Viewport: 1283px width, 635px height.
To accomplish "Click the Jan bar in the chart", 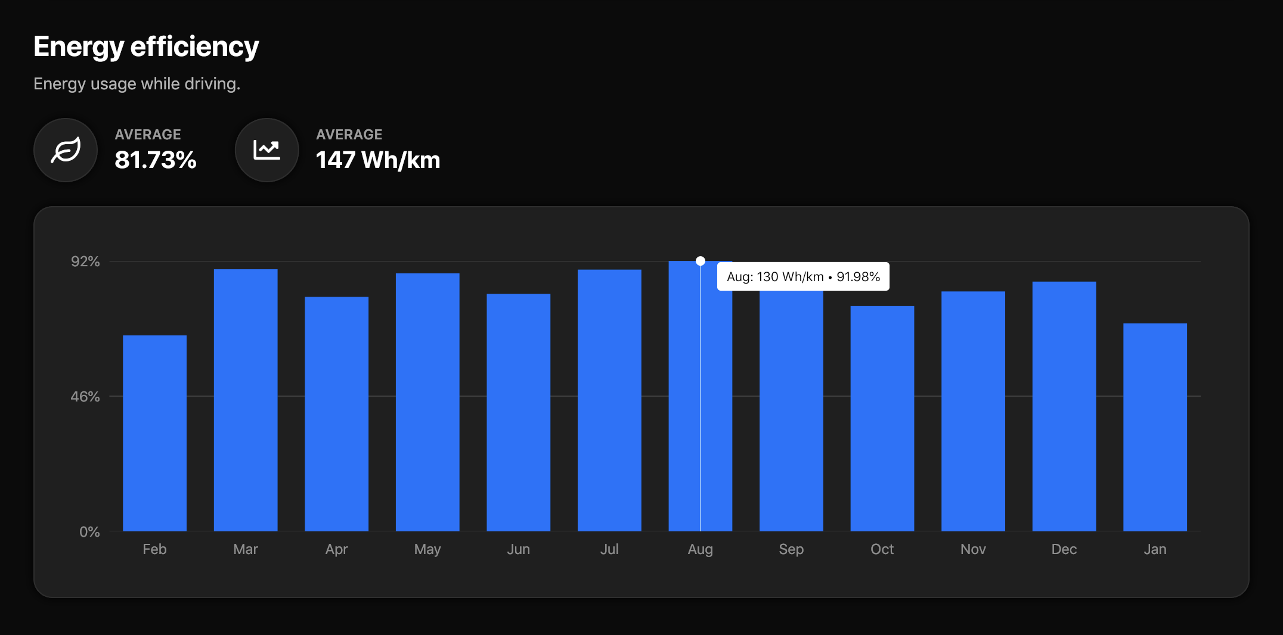I will pyautogui.click(x=1155, y=427).
